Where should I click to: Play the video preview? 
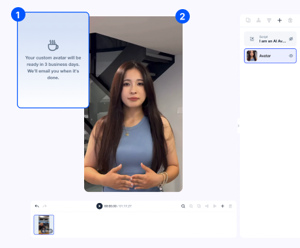tap(99, 206)
